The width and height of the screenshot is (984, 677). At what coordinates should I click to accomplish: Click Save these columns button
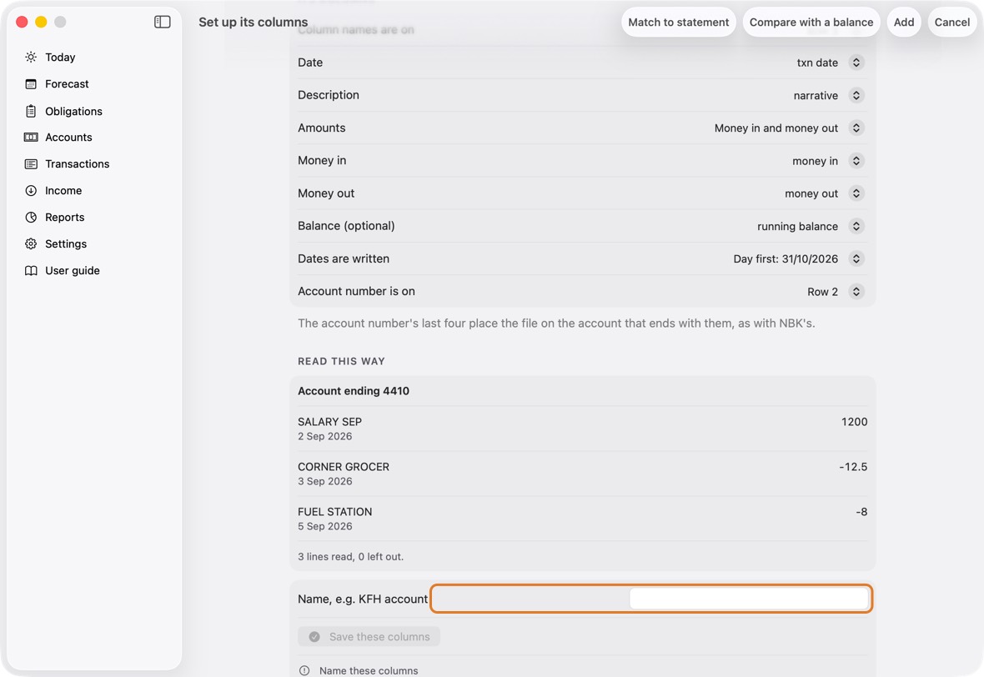point(369,637)
